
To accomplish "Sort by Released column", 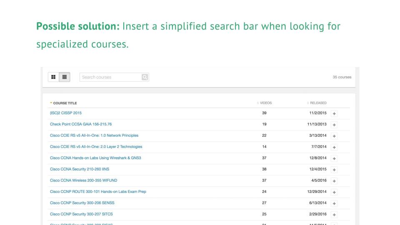I will 318,103.
